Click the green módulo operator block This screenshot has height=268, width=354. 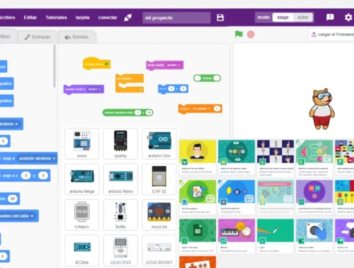[207, 78]
